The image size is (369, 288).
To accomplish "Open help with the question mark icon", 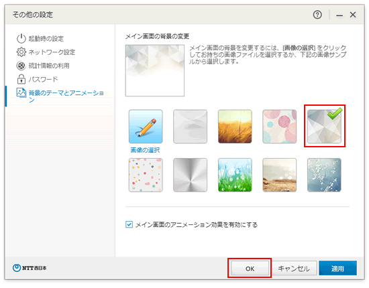I will [317, 15].
